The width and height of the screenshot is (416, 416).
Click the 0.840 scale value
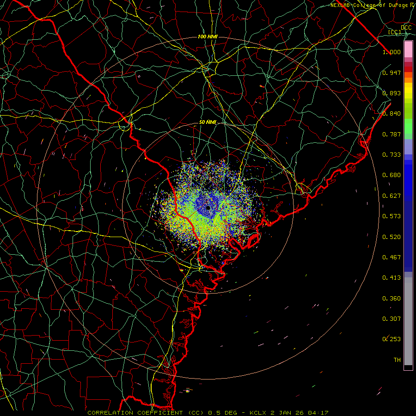[x=392, y=114]
